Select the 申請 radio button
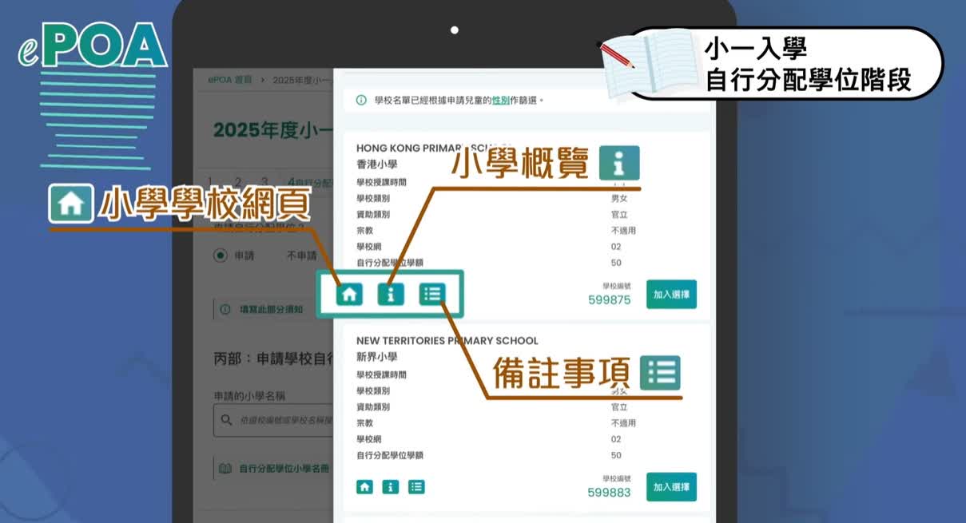The width and height of the screenshot is (966, 523). [x=221, y=256]
